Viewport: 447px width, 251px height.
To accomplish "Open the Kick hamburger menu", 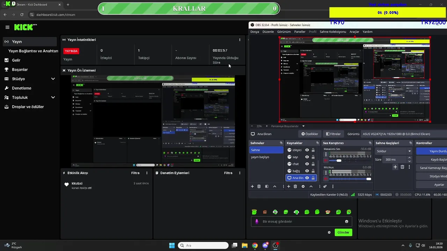I will point(7,27).
